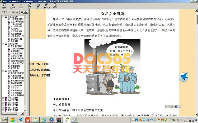This screenshot has width=198, height=123.
Task: Click contents tree horizontal scroll-right arrow
Action: (x=22, y=113)
